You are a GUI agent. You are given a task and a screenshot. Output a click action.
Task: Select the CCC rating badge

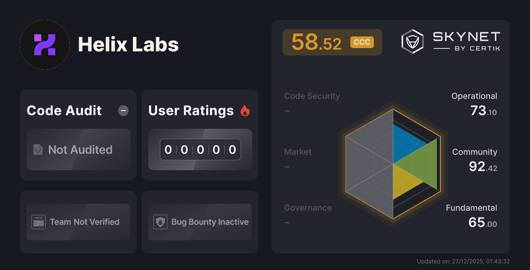[361, 42]
